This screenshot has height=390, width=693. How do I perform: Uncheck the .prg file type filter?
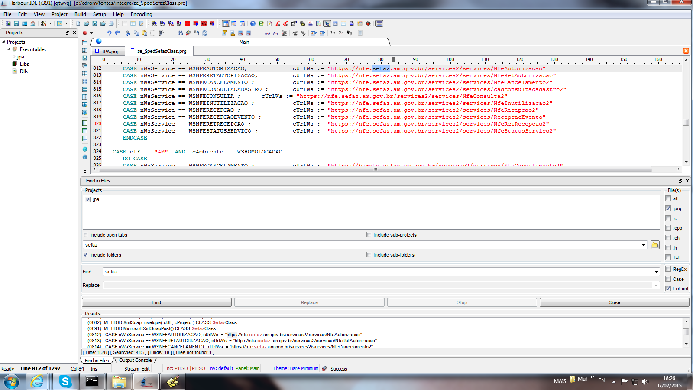click(668, 208)
